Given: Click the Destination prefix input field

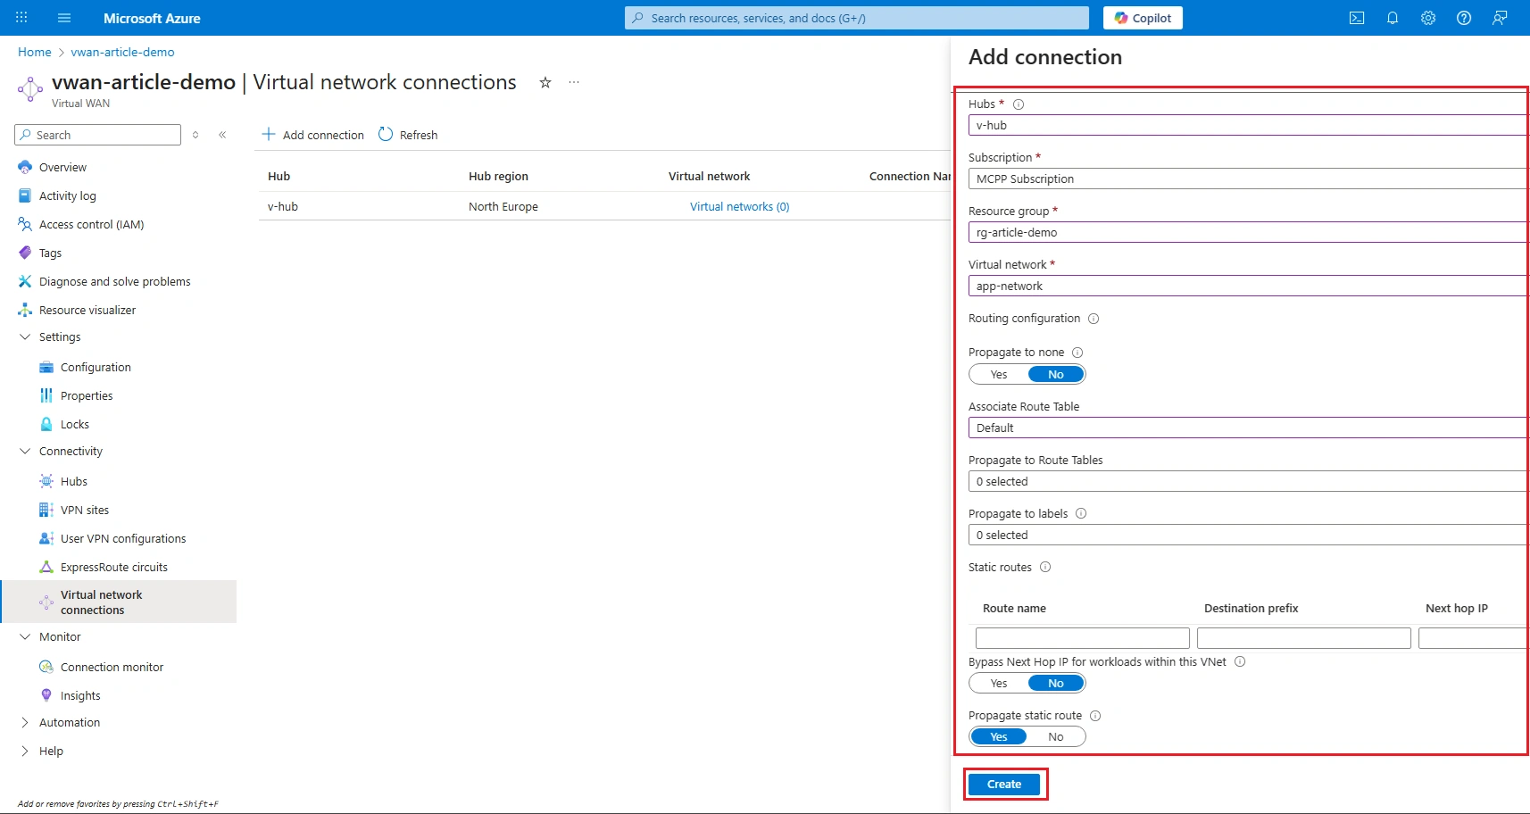Looking at the screenshot, I should (1304, 637).
